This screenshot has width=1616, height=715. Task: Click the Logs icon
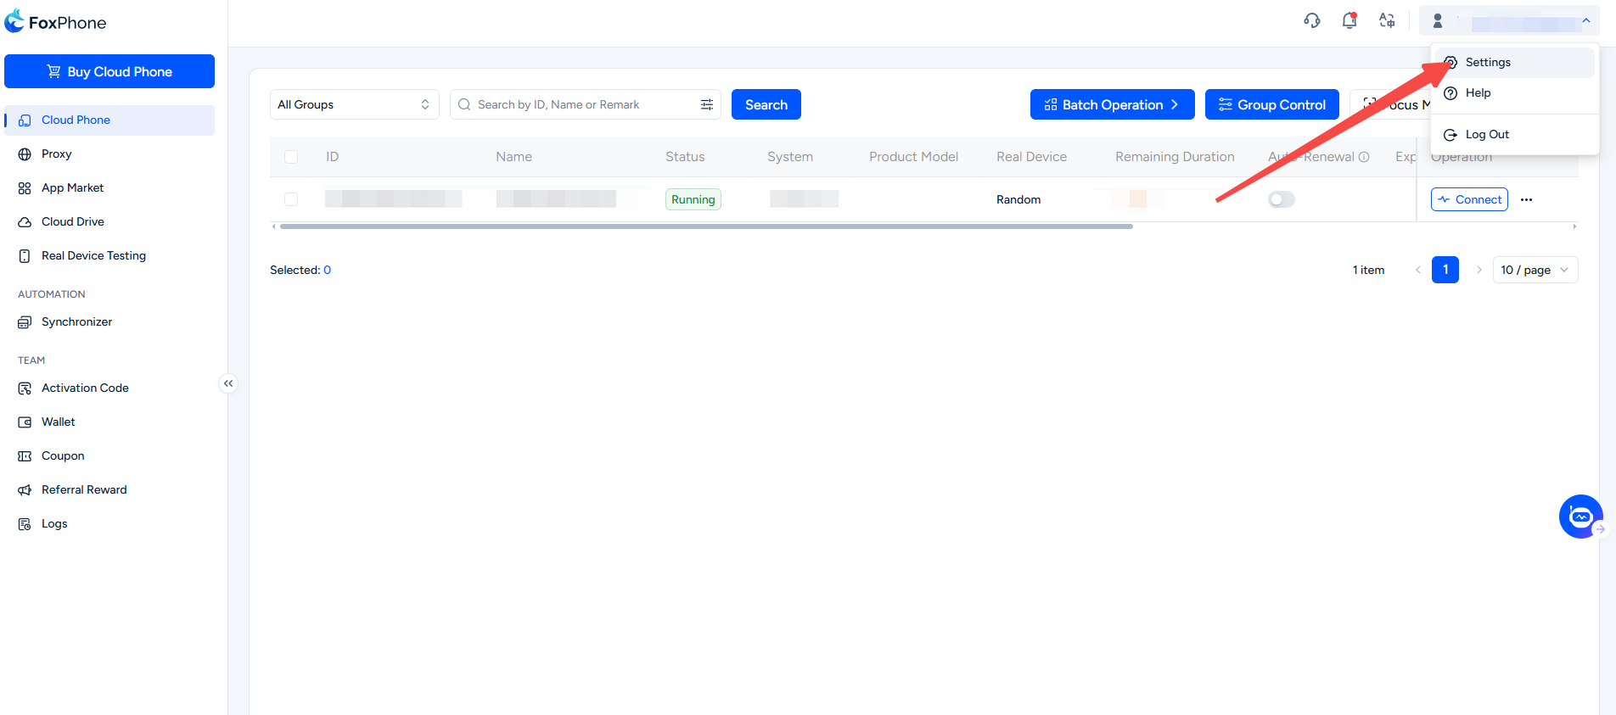pyautogui.click(x=25, y=524)
